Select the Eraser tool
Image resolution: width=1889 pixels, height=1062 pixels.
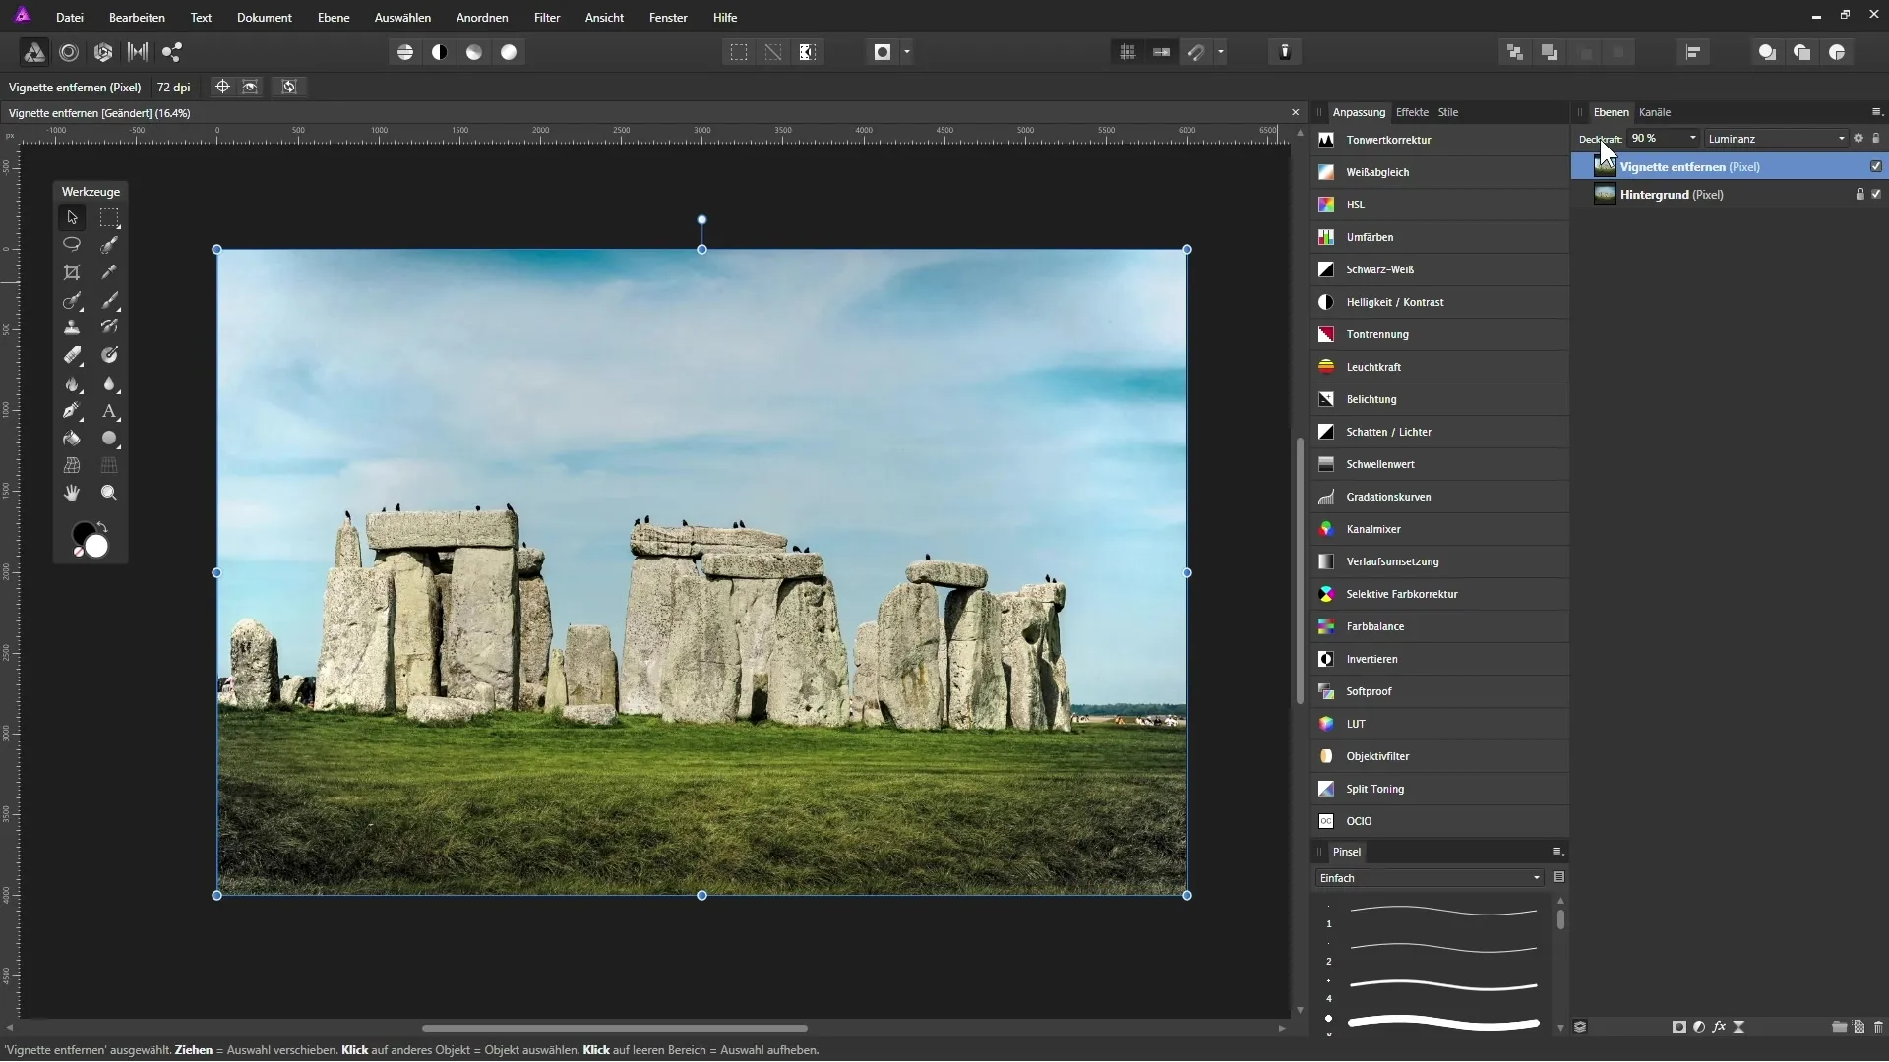[x=72, y=355]
